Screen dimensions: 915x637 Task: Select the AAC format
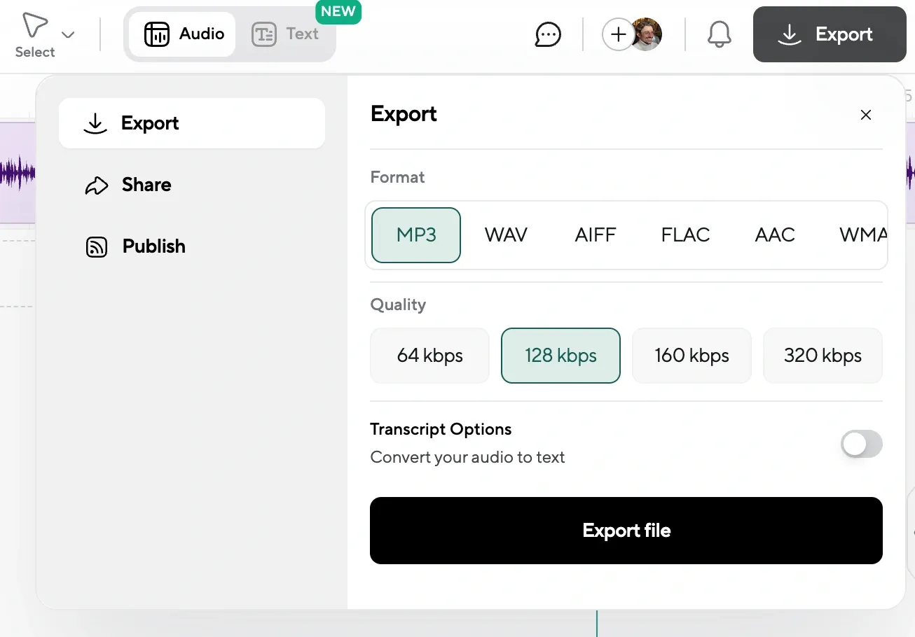775,235
